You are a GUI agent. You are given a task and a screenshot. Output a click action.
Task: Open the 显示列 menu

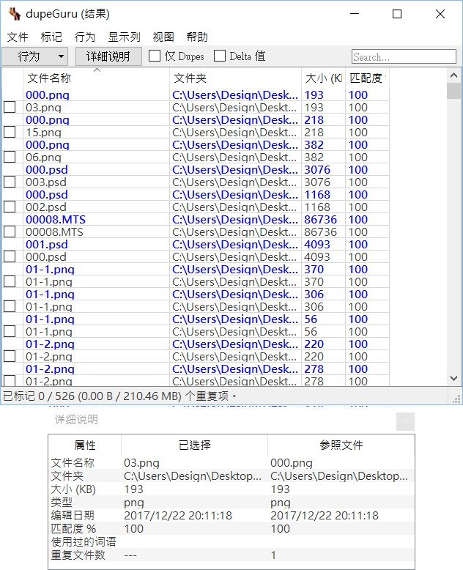124,37
